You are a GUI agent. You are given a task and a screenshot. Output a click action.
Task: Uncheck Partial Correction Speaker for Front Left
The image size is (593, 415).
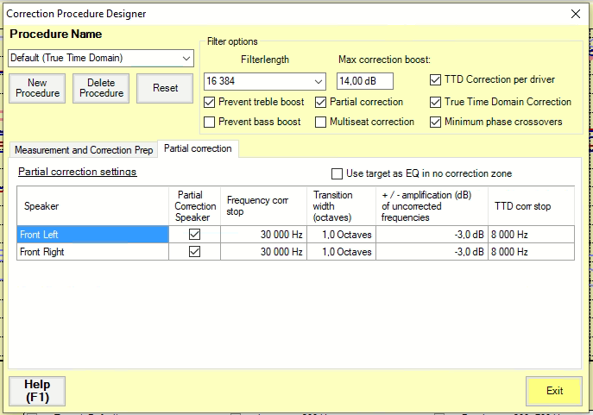[x=194, y=233]
